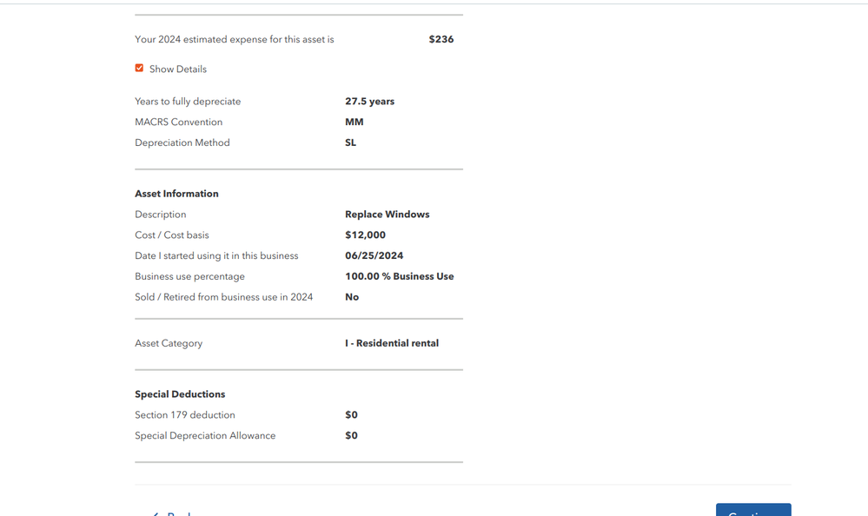Click the $12,000 cost basis value
The width and height of the screenshot is (868, 516).
[365, 235]
